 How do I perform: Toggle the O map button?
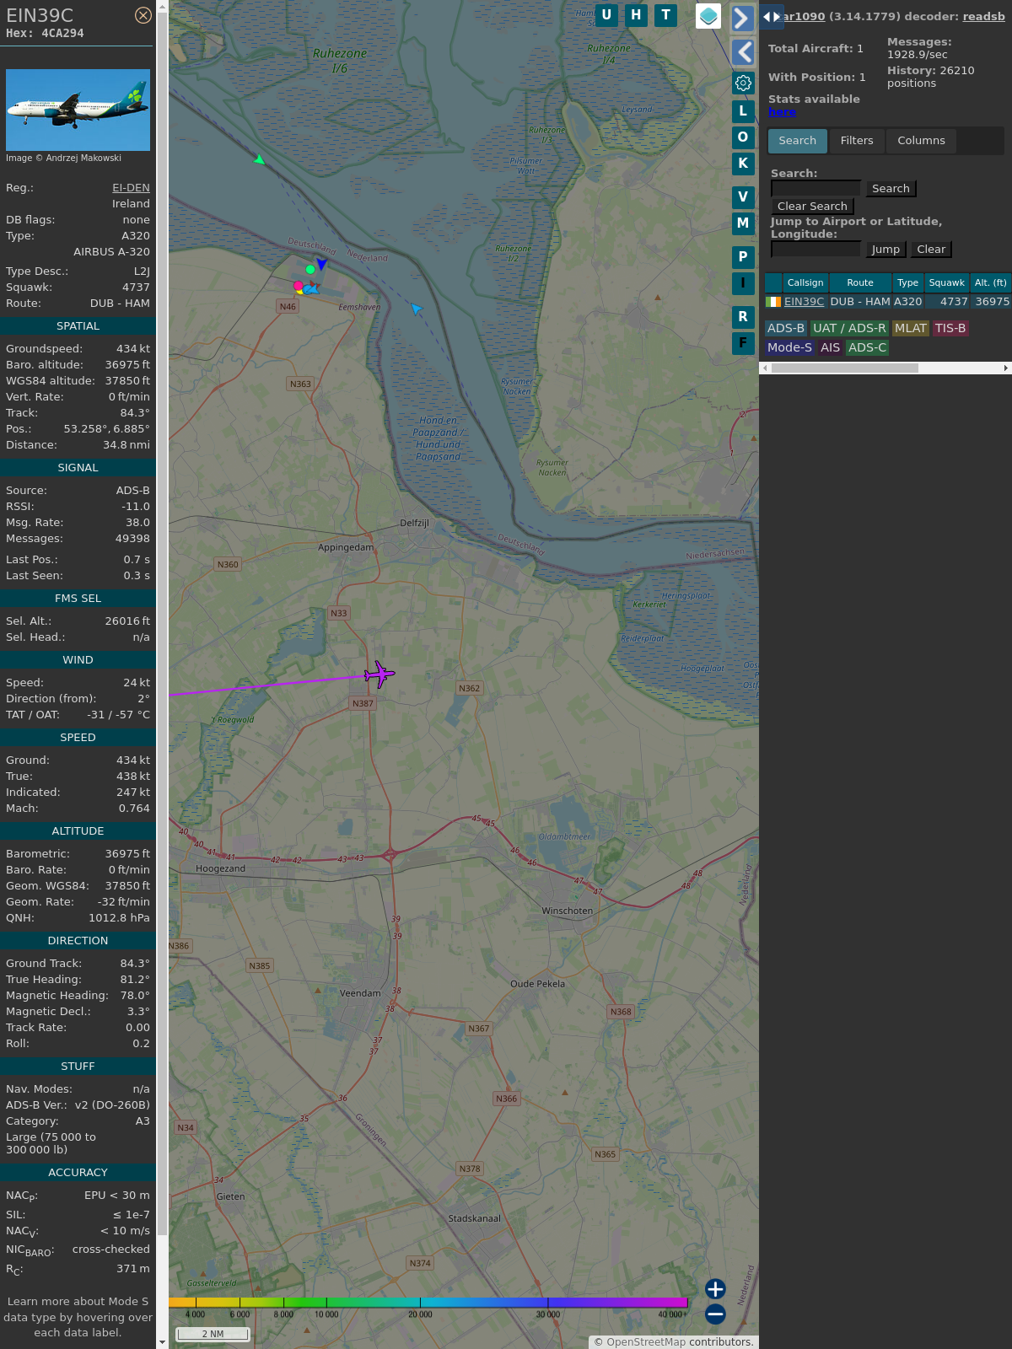coord(743,137)
